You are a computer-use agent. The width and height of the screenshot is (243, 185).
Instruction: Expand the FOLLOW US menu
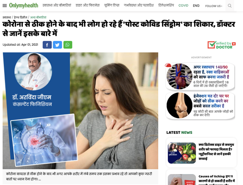214,6
